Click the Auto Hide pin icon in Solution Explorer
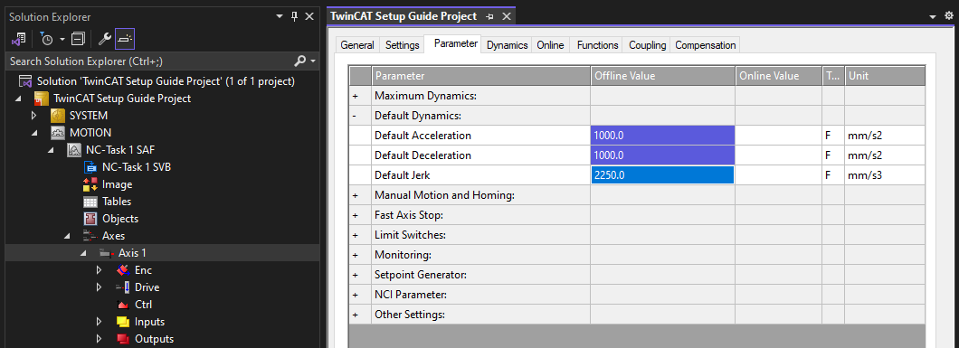The width and height of the screenshot is (959, 348). pyautogui.click(x=294, y=16)
